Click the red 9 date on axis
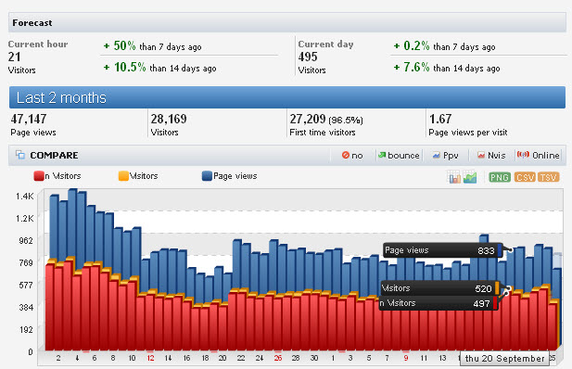Screen dimensions: 572x369 point(406,358)
